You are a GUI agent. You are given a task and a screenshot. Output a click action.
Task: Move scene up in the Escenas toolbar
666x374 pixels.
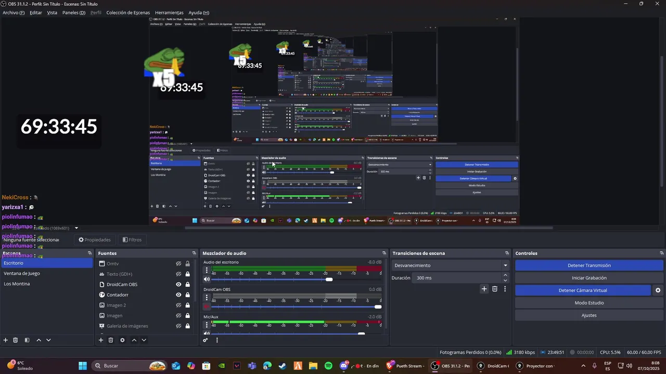39,340
